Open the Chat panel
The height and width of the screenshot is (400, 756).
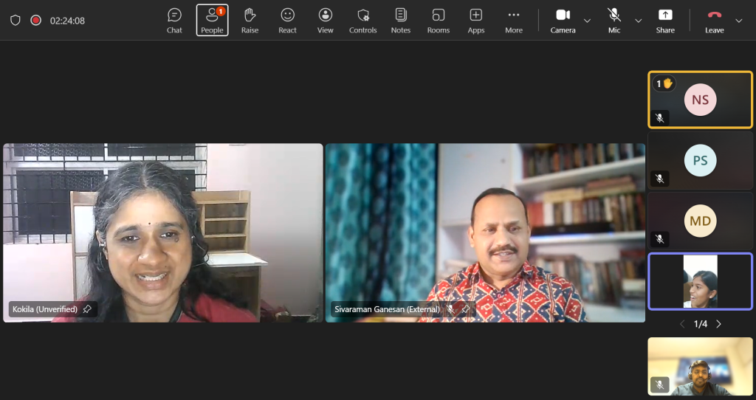click(174, 21)
